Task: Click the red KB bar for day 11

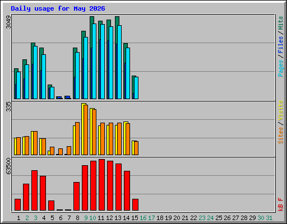Action: point(101,185)
